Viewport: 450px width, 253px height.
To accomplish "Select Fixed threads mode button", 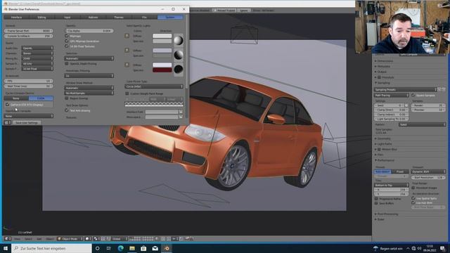I will pos(400,171).
